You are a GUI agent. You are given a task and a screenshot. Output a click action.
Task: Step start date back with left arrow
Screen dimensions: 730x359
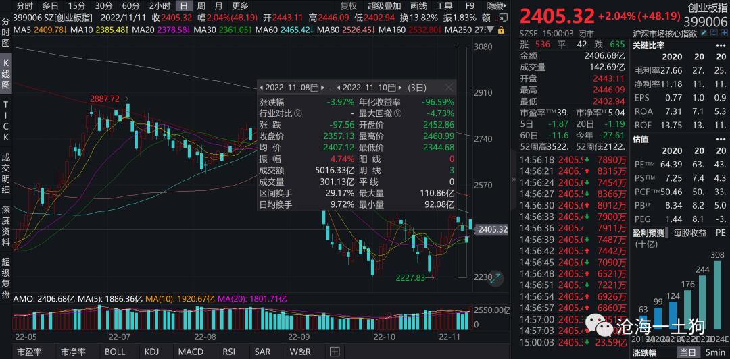coord(260,88)
